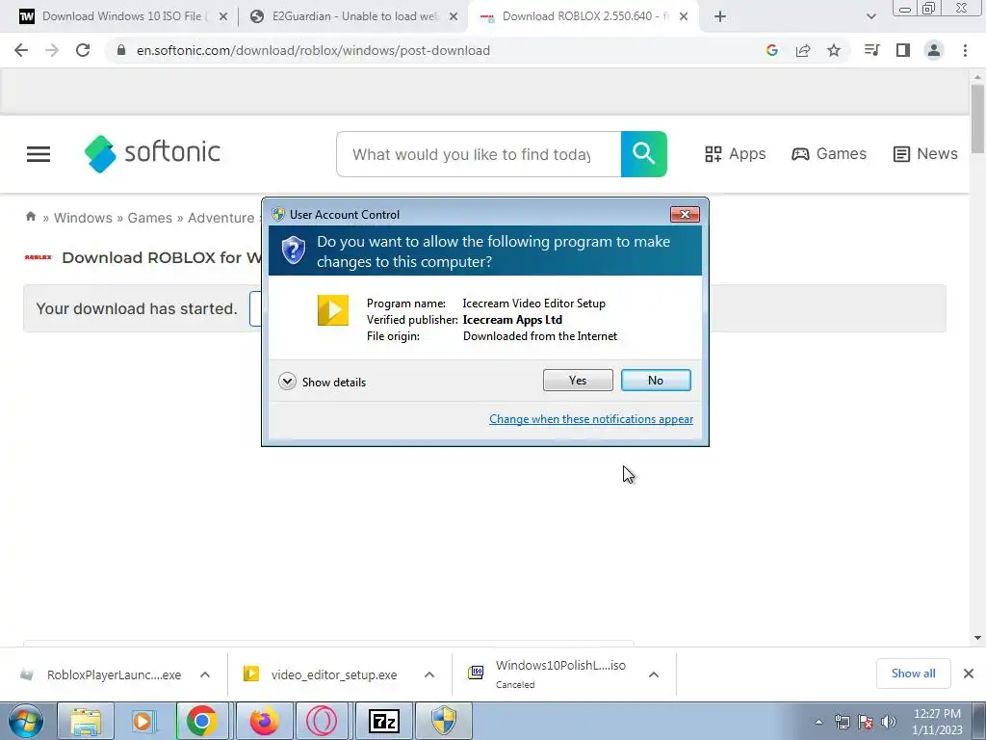Click the volume speaker tray icon
Image resolution: width=986 pixels, height=740 pixels.
coord(889,722)
